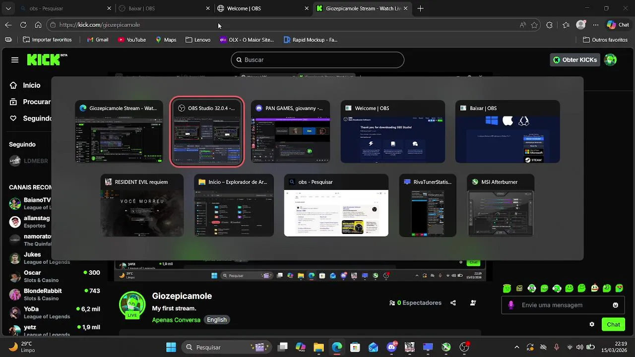635x357 pixels.
Task: Click the Kick Buscar search field
Action: (x=317, y=60)
